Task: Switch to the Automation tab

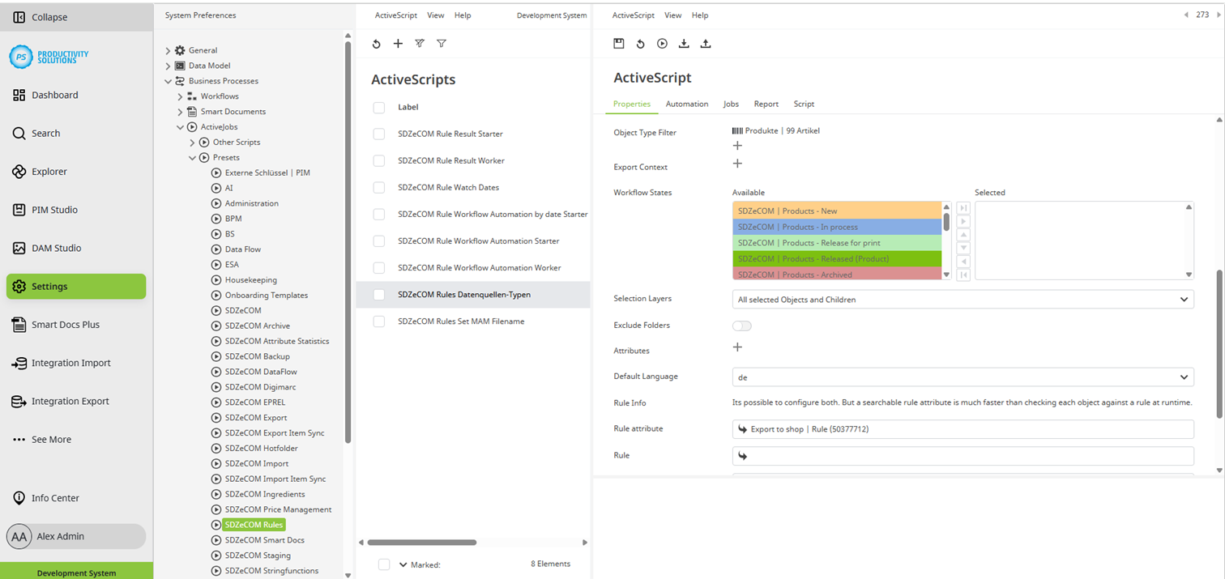Action: (686, 104)
